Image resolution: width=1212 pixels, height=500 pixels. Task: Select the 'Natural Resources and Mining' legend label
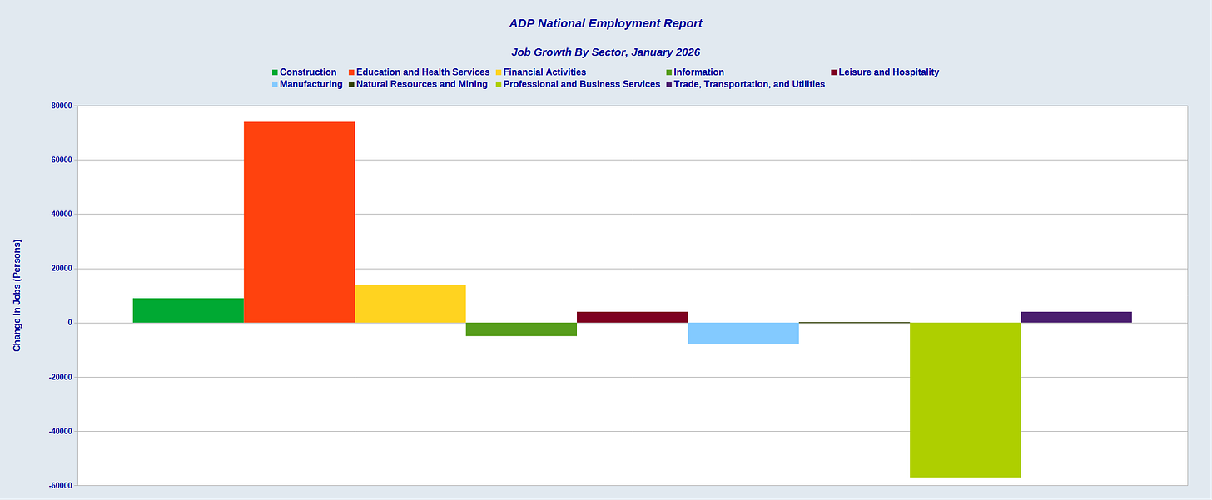[422, 84]
